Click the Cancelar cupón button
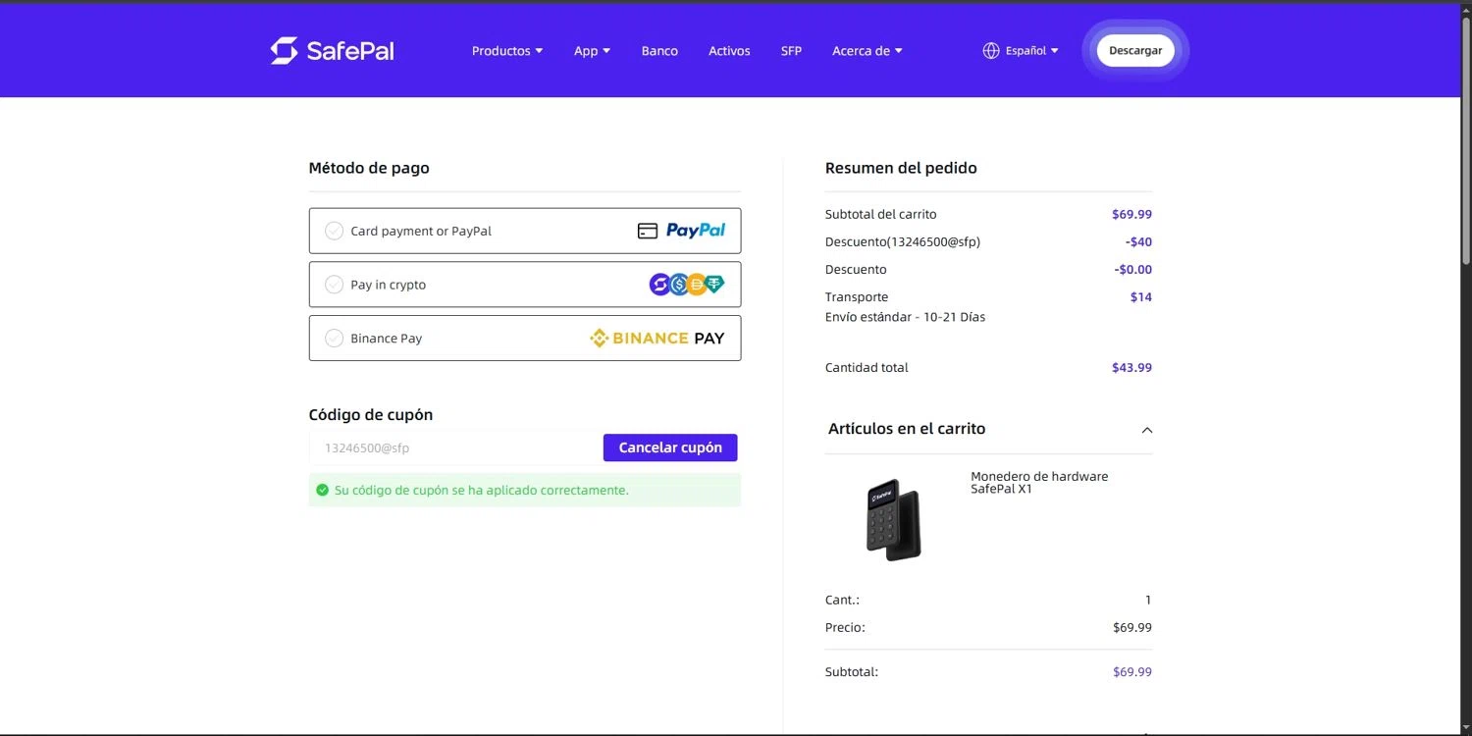The image size is (1472, 736). tap(670, 447)
